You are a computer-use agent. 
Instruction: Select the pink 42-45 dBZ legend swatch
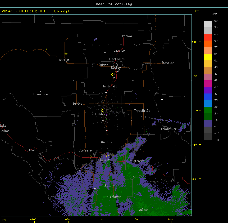click(x=208, y=77)
